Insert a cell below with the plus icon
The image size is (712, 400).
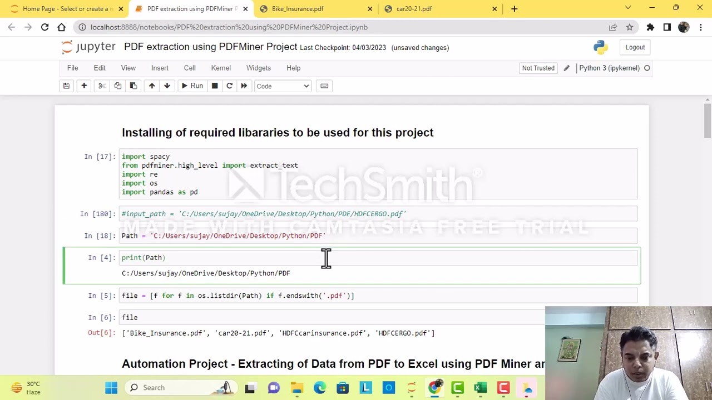pyautogui.click(x=84, y=86)
